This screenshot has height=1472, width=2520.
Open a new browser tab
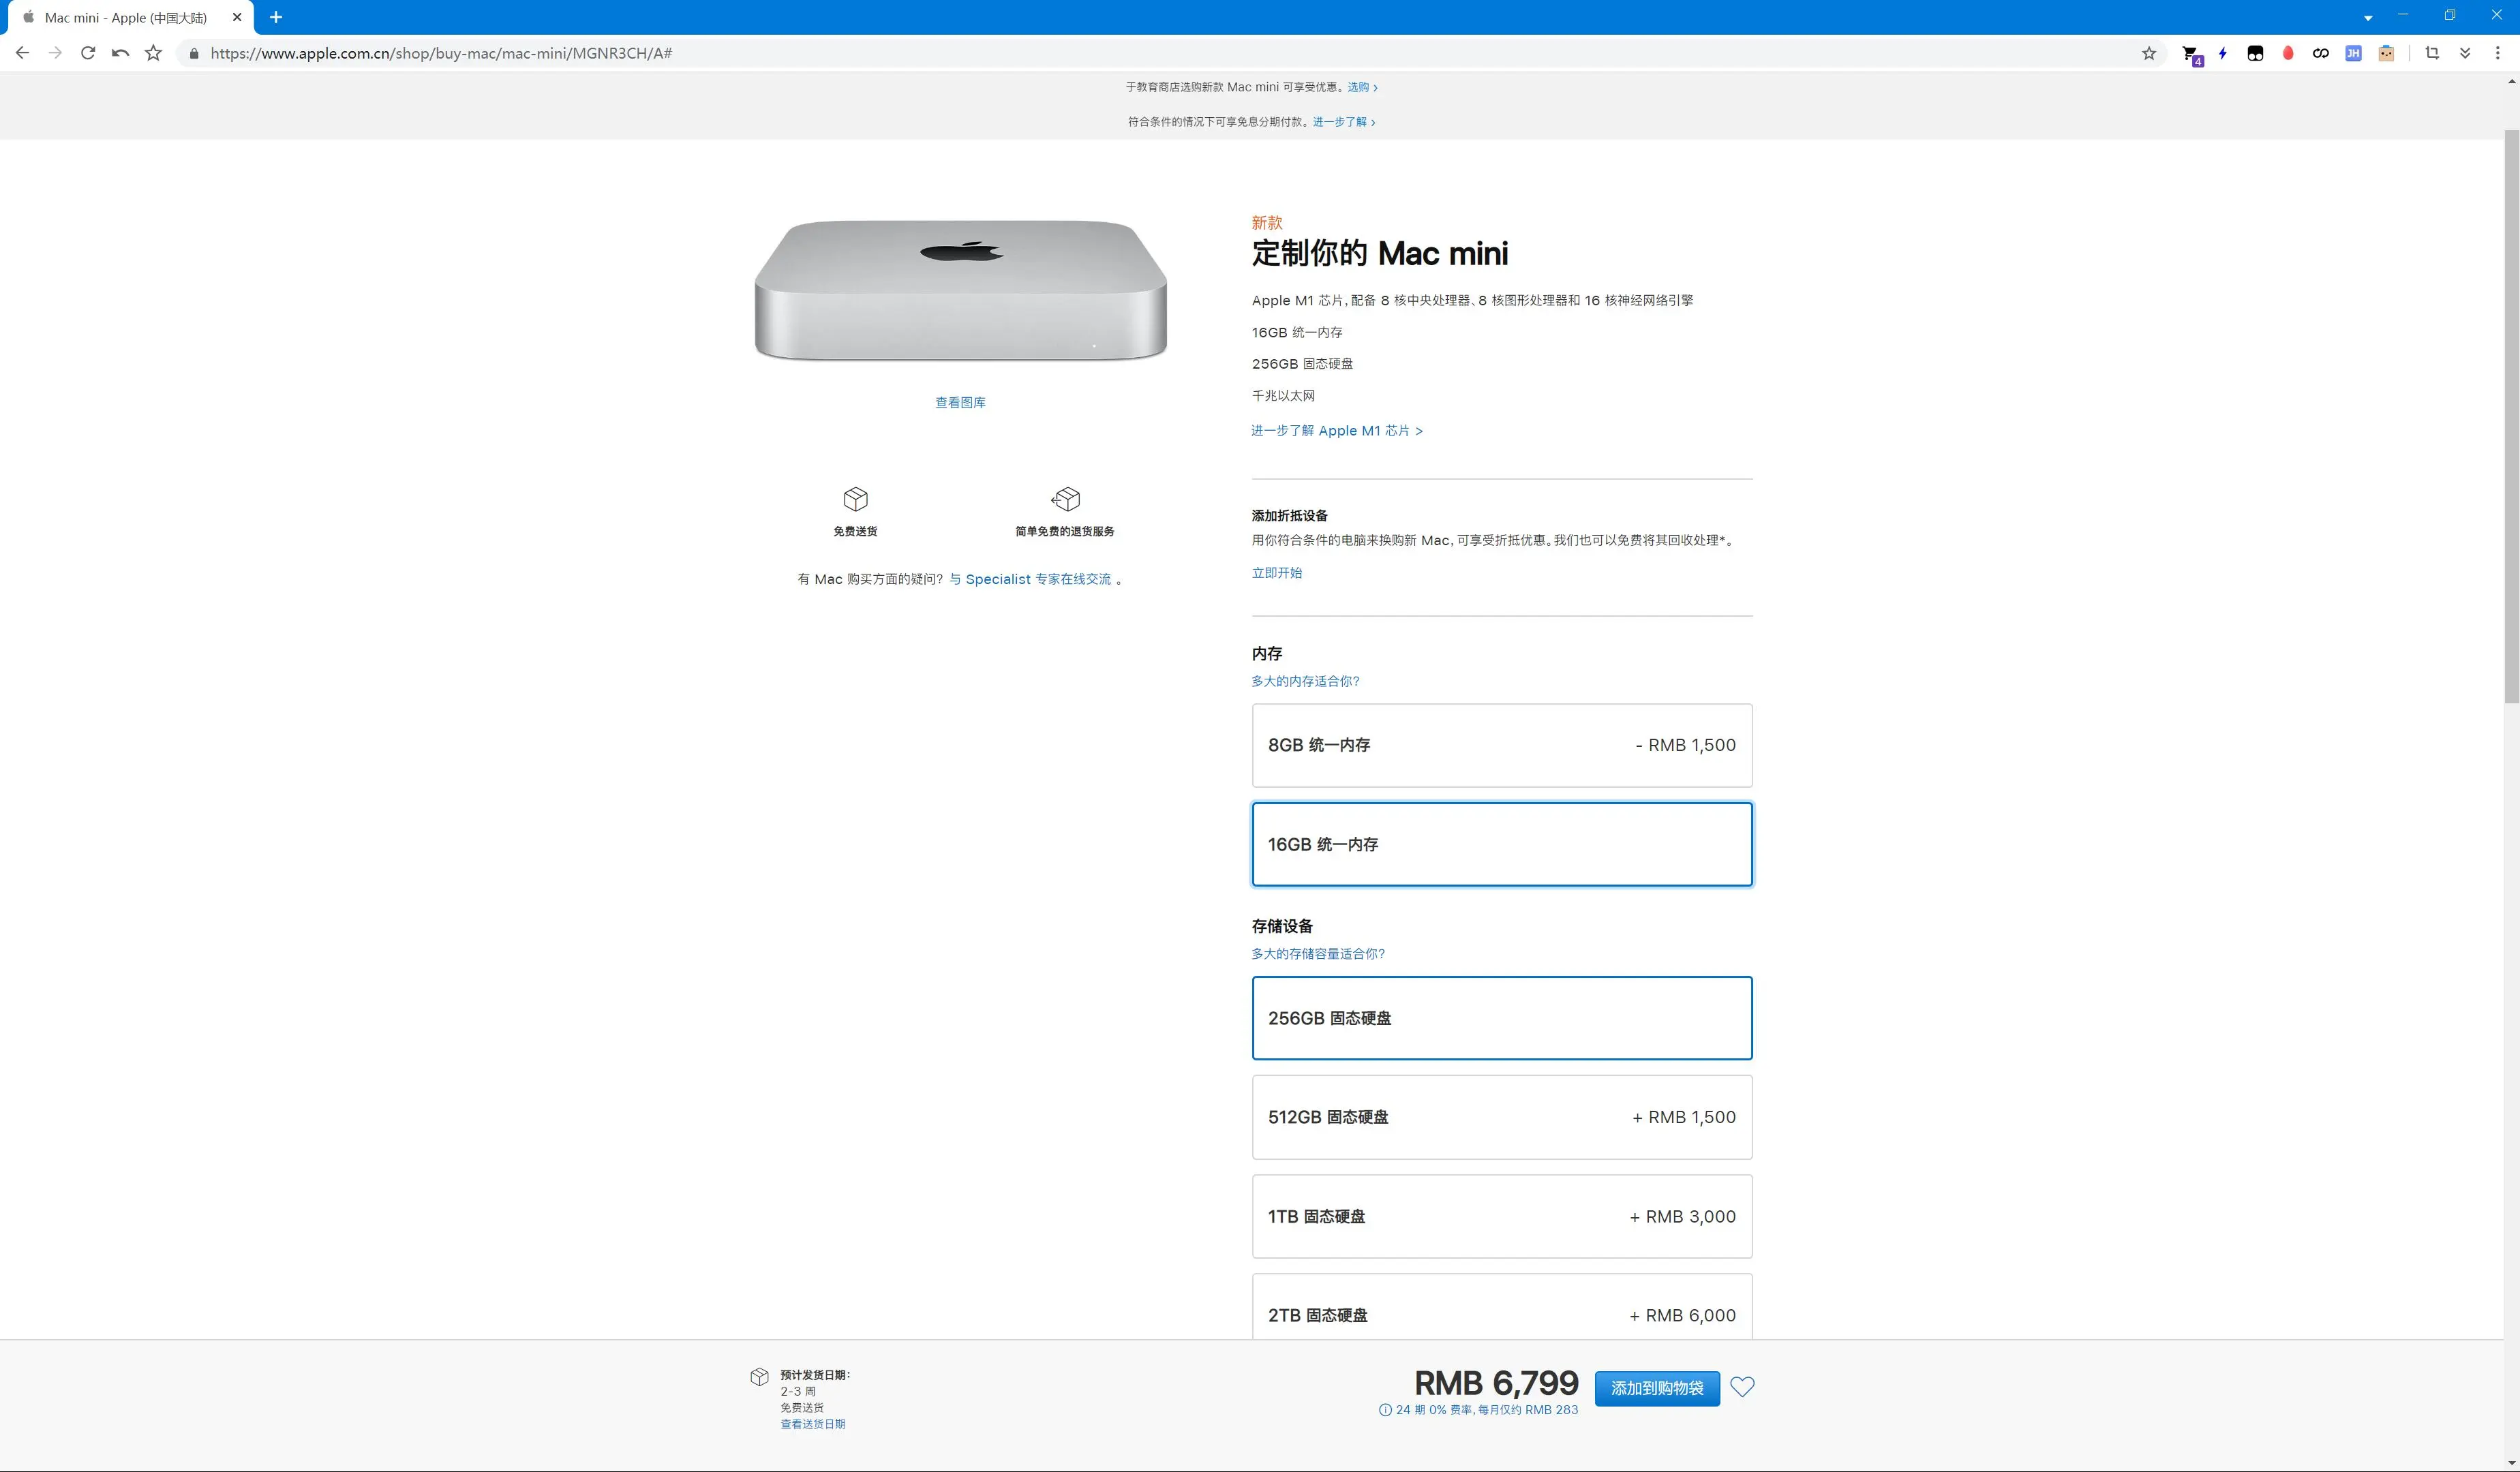click(276, 18)
